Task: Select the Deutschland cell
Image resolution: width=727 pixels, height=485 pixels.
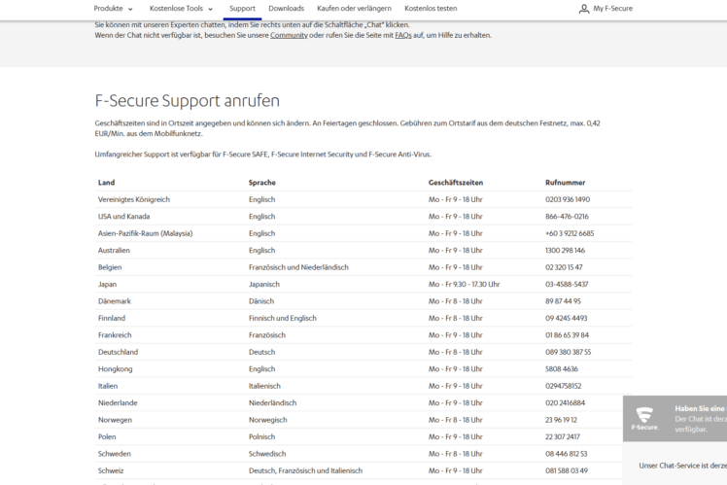Action: [x=119, y=352]
